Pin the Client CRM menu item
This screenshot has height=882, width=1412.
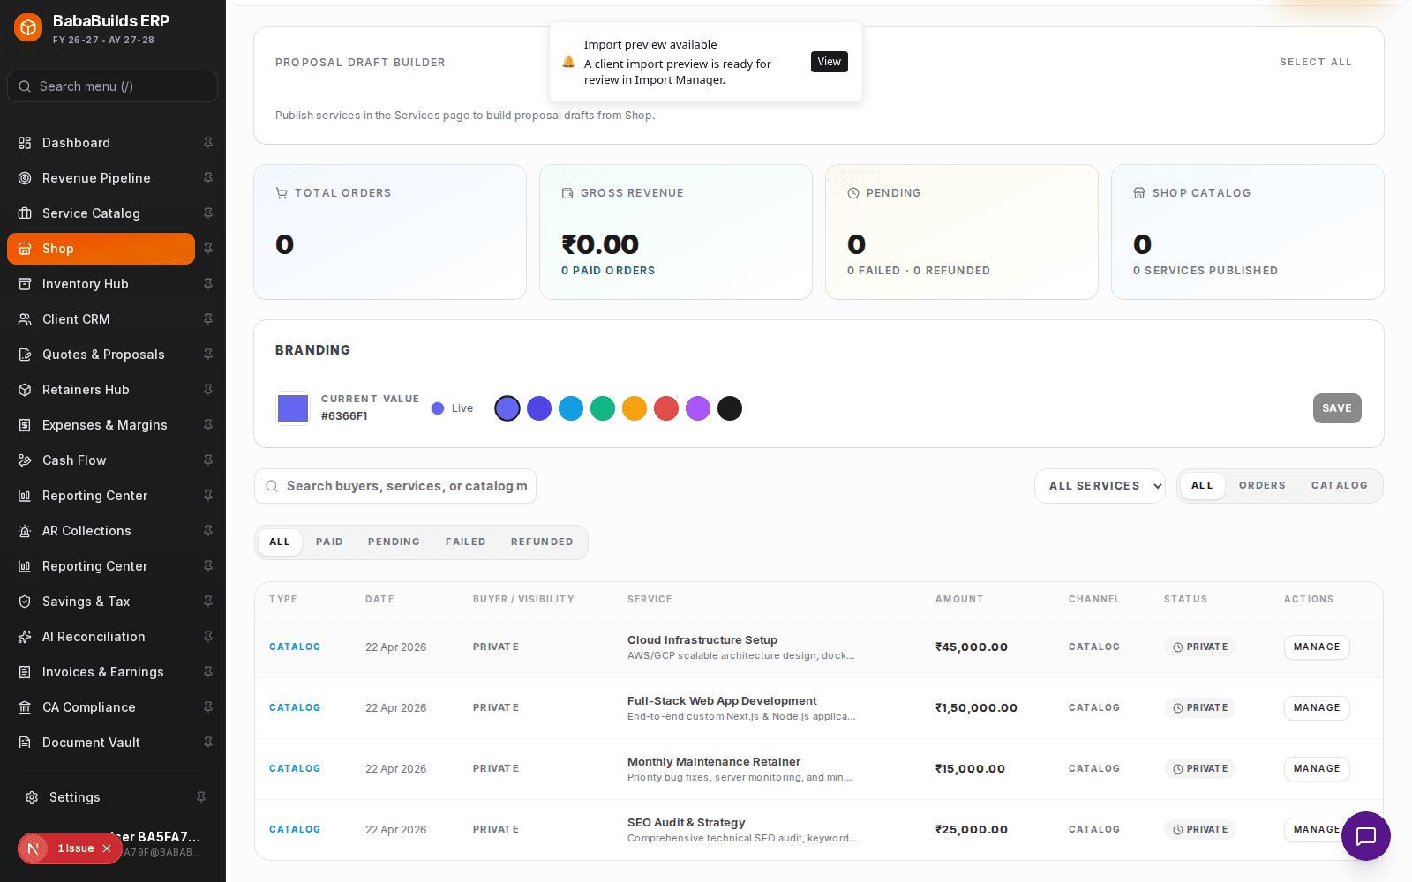click(x=208, y=319)
